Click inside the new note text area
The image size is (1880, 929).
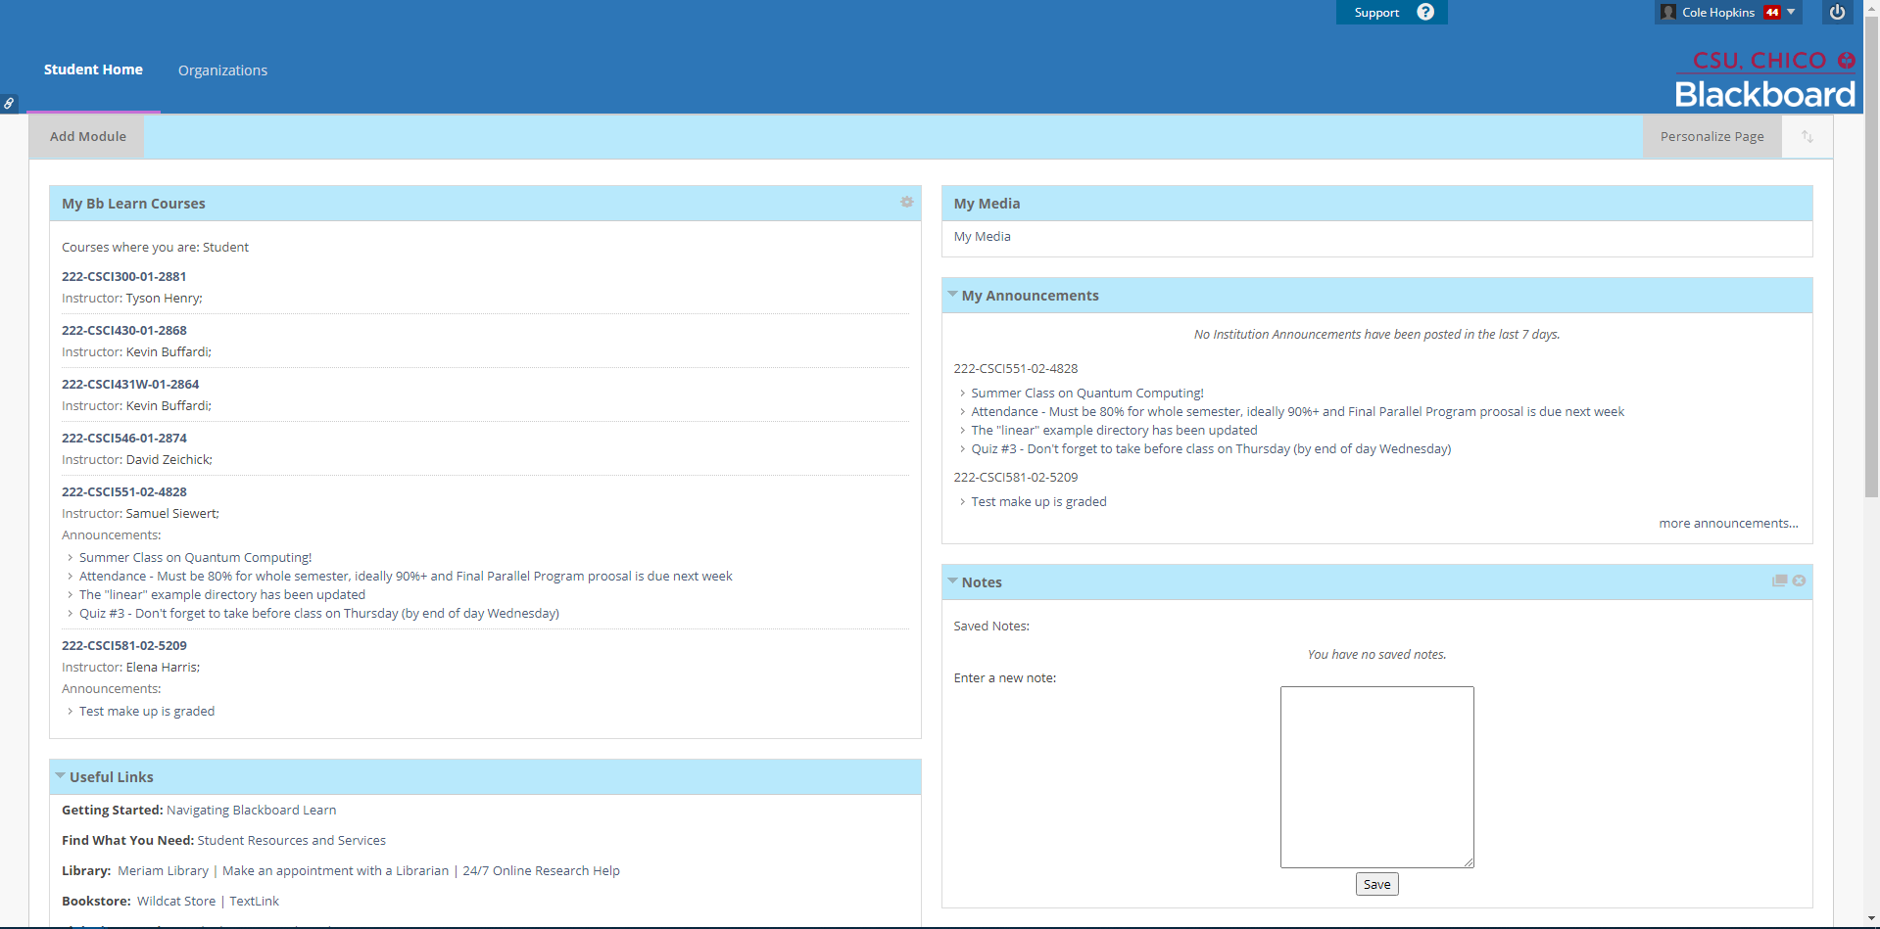(1375, 776)
